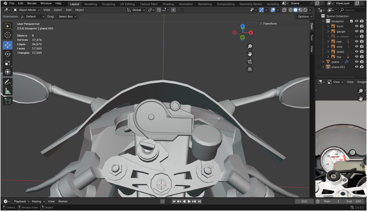The height and width of the screenshot is (211, 367).
Task: Open the File menu
Action: (12, 3)
